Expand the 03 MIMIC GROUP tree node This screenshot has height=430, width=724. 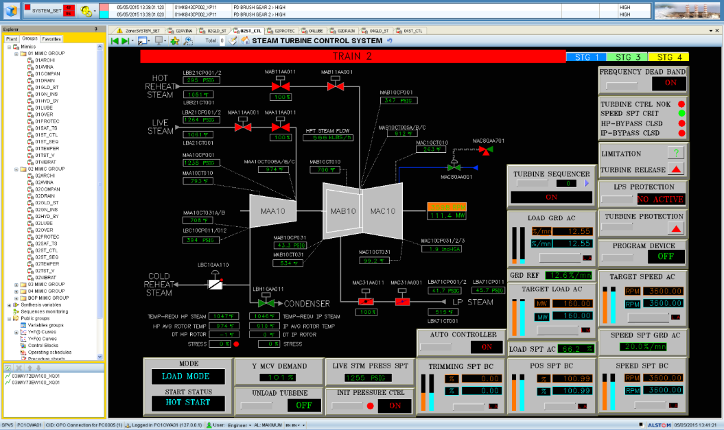click(16, 284)
